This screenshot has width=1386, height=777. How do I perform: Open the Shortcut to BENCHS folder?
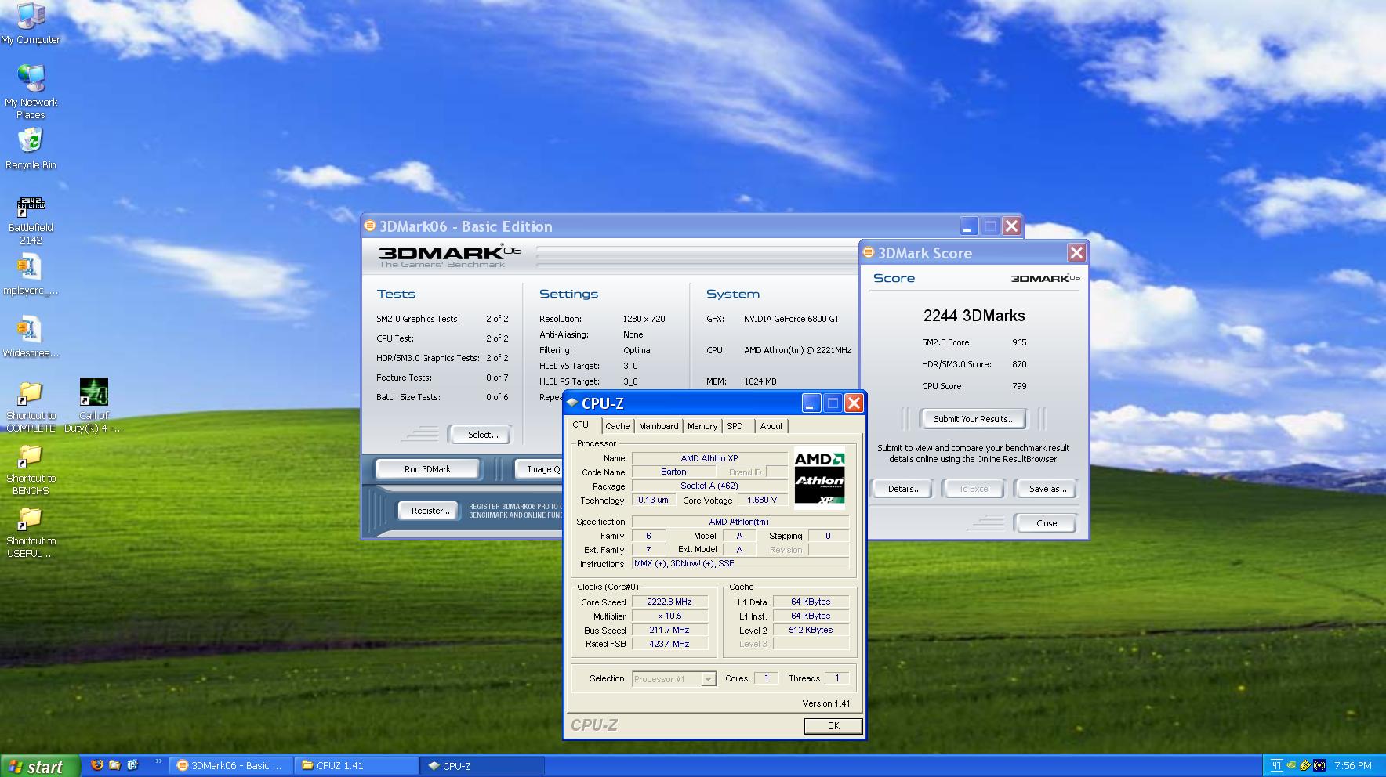click(x=31, y=470)
